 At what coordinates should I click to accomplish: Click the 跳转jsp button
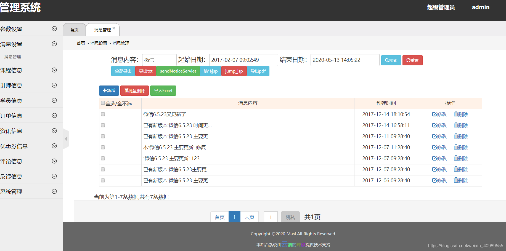pyautogui.click(x=211, y=71)
